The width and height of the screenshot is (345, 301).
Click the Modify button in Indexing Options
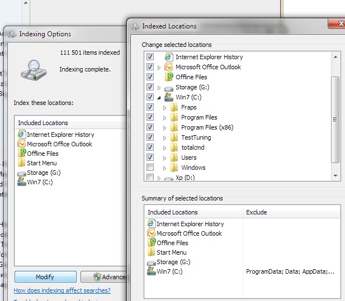45,276
